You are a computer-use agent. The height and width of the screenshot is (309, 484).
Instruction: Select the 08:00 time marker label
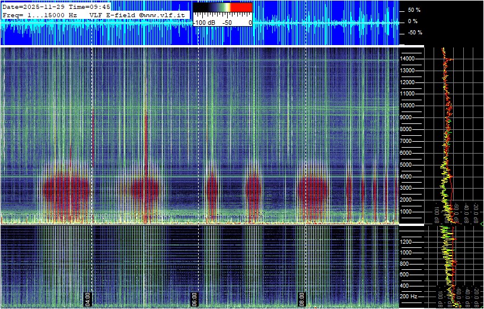(x=301, y=297)
